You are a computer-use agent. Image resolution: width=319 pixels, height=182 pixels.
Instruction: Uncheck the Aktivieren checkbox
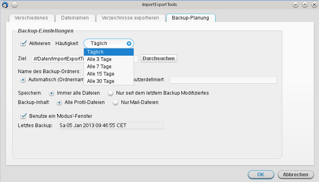[x=24, y=43]
